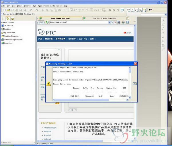The image size is (172, 146).
Task: Click the context-sensitive help arrow icon
Action: point(150,10)
